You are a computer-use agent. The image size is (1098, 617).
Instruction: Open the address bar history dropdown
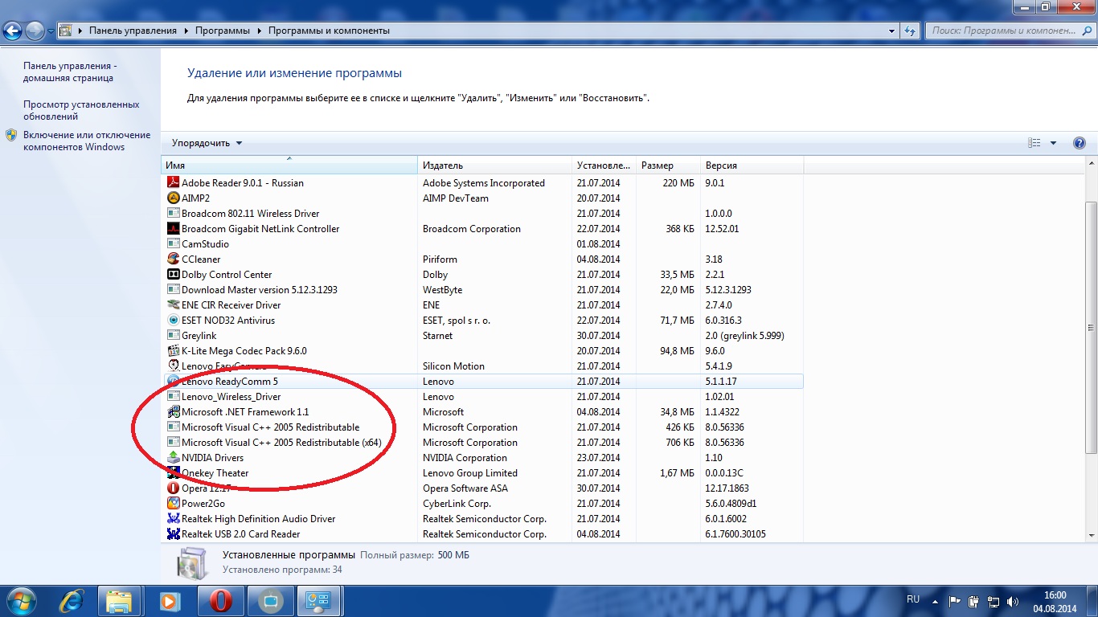[891, 31]
